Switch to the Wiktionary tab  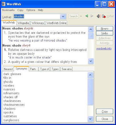pos(38,23)
